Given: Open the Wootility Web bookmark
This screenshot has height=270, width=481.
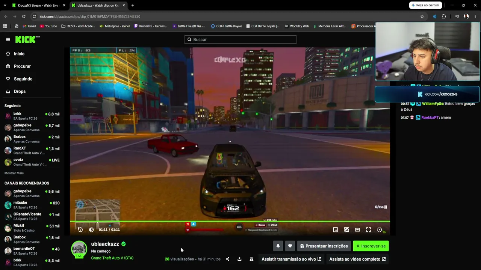Looking at the screenshot, I should click(297, 26).
